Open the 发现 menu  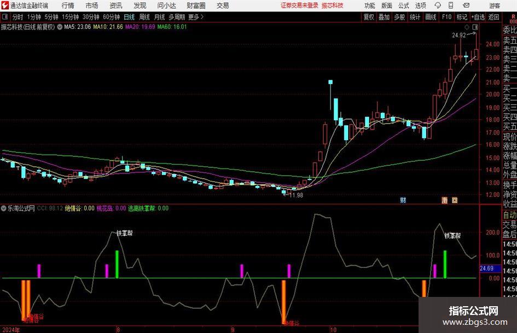(140, 5)
